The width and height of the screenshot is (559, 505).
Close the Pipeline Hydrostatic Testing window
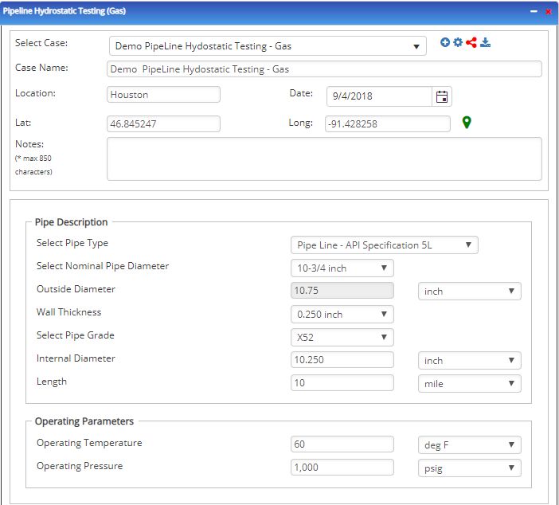pyautogui.click(x=549, y=11)
